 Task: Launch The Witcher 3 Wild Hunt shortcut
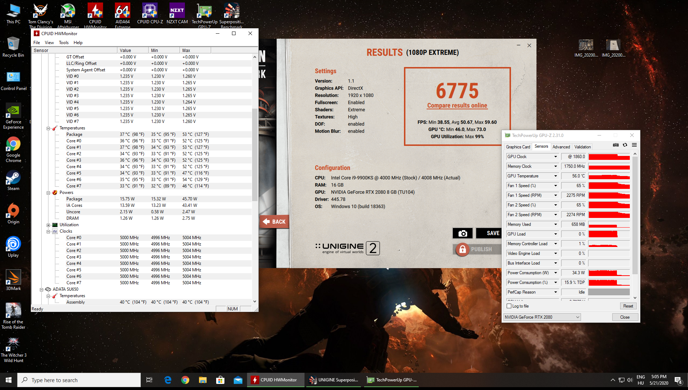point(13,349)
